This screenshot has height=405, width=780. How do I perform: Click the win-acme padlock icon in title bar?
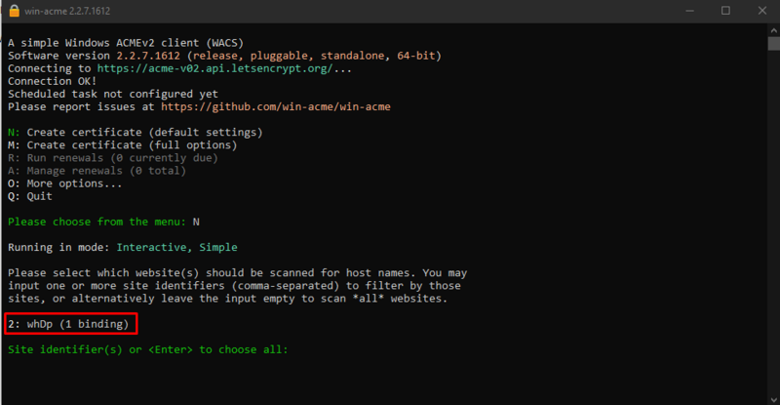point(15,11)
